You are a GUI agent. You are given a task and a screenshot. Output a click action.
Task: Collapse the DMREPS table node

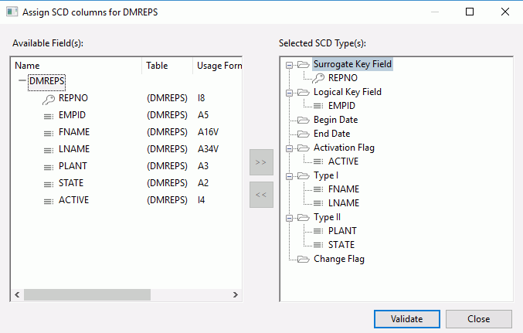click(x=22, y=80)
